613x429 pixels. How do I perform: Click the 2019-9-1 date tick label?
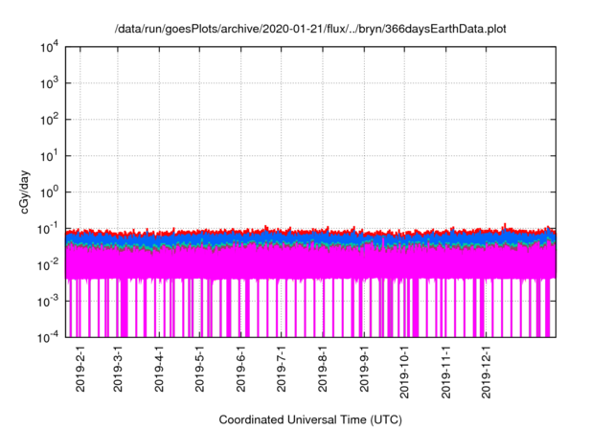(364, 369)
